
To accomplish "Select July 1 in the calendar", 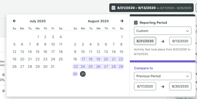I will click(x=38, y=37).
